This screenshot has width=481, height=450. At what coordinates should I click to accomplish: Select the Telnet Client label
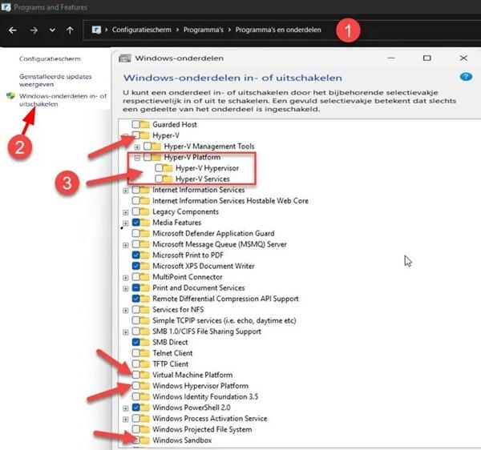click(172, 353)
